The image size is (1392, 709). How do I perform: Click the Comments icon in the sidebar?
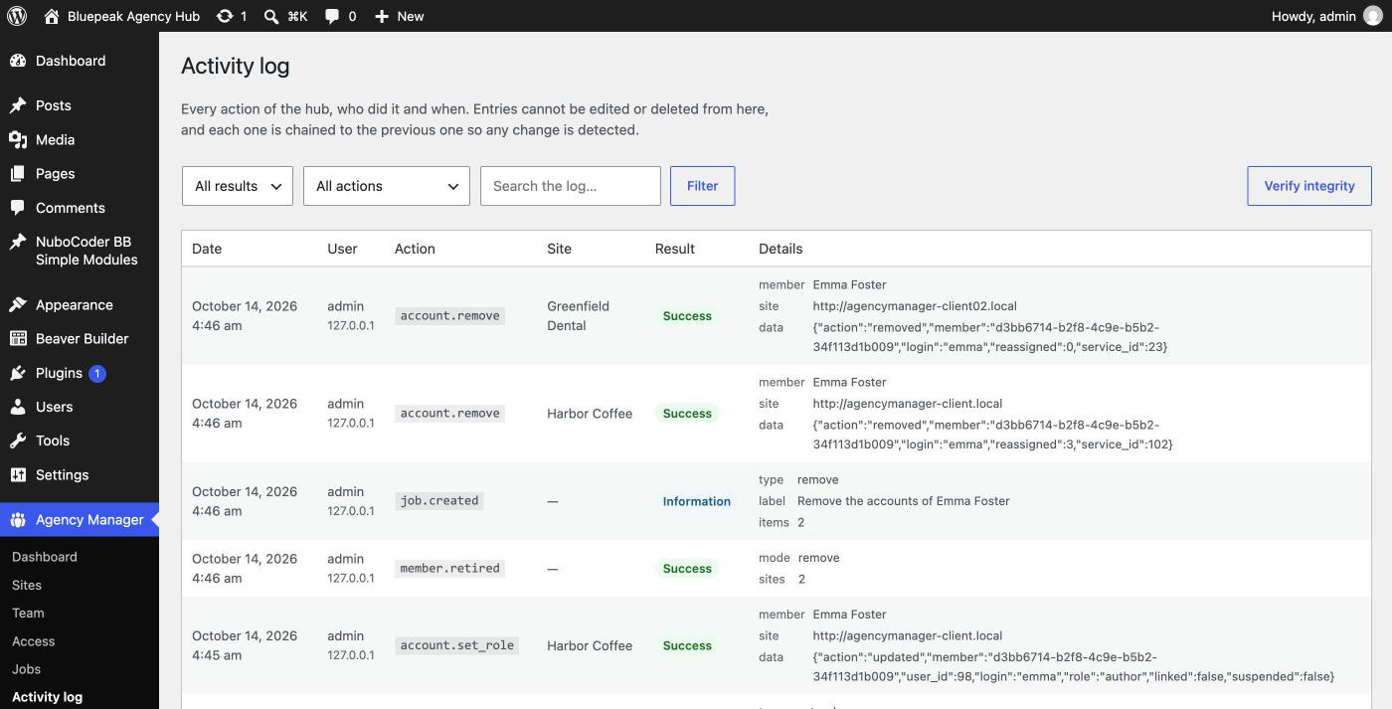coord(18,208)
